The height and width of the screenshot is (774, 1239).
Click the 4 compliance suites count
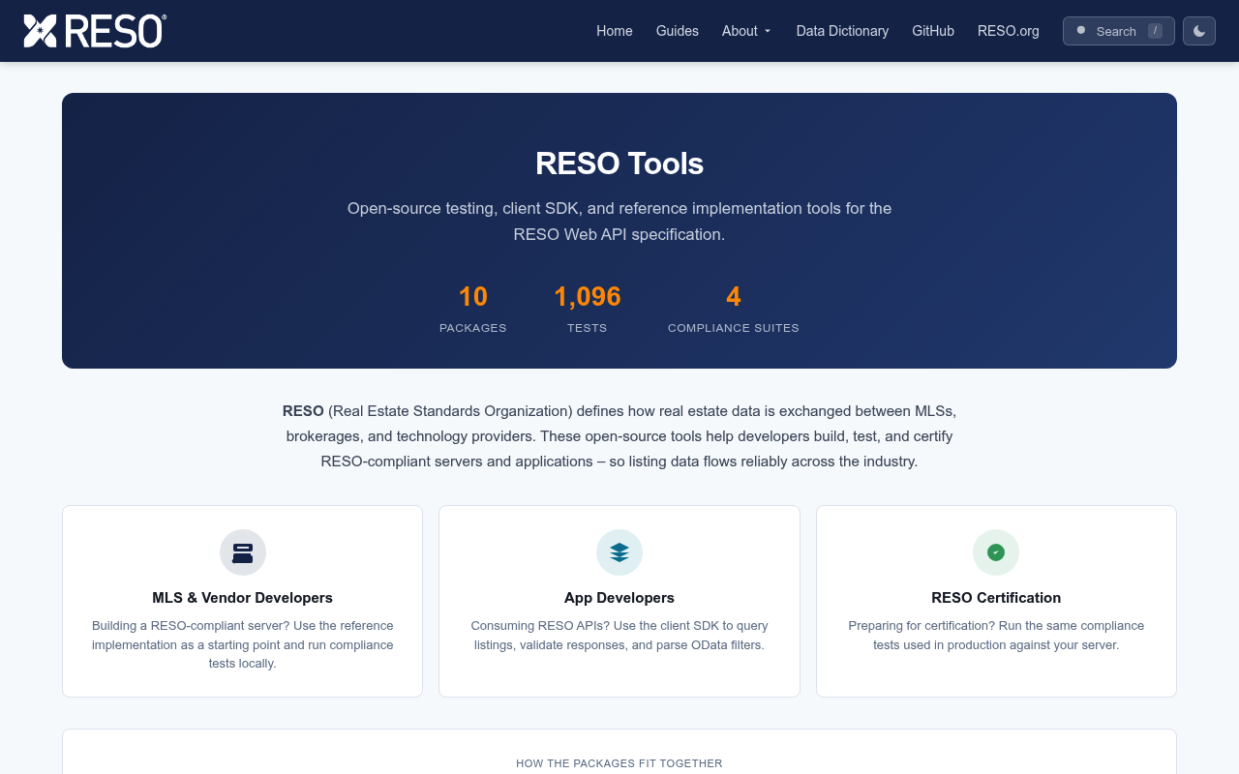pyautogui.click(x=734, y=296)
